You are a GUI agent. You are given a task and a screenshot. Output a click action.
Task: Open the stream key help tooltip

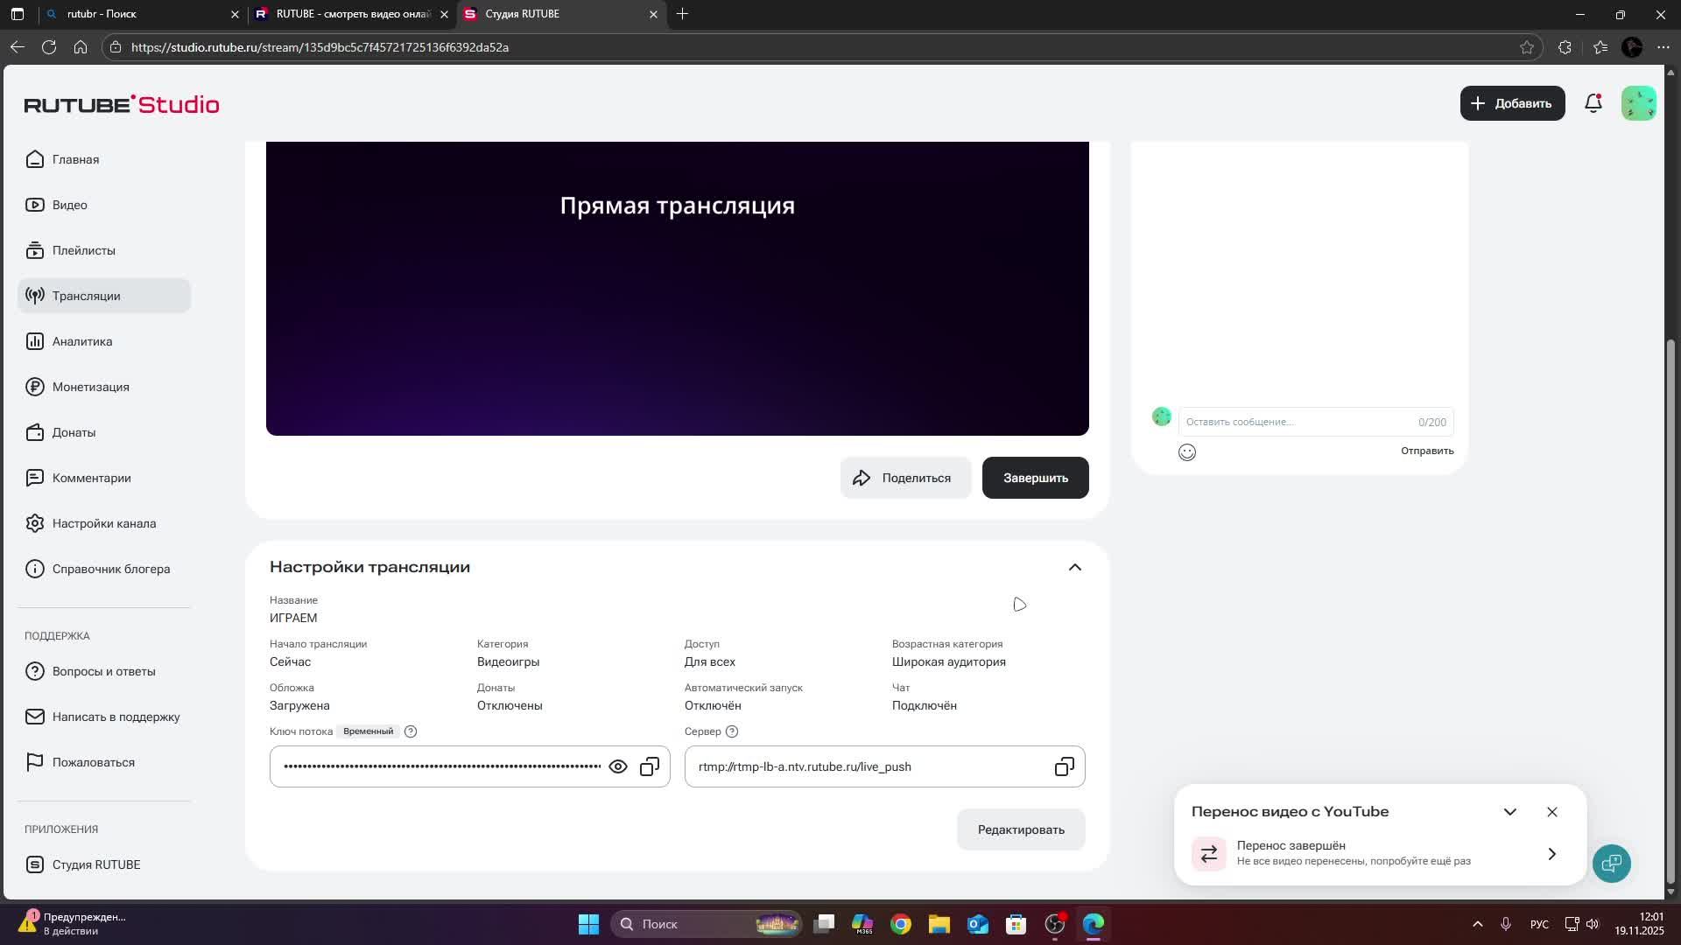[411, 731]
